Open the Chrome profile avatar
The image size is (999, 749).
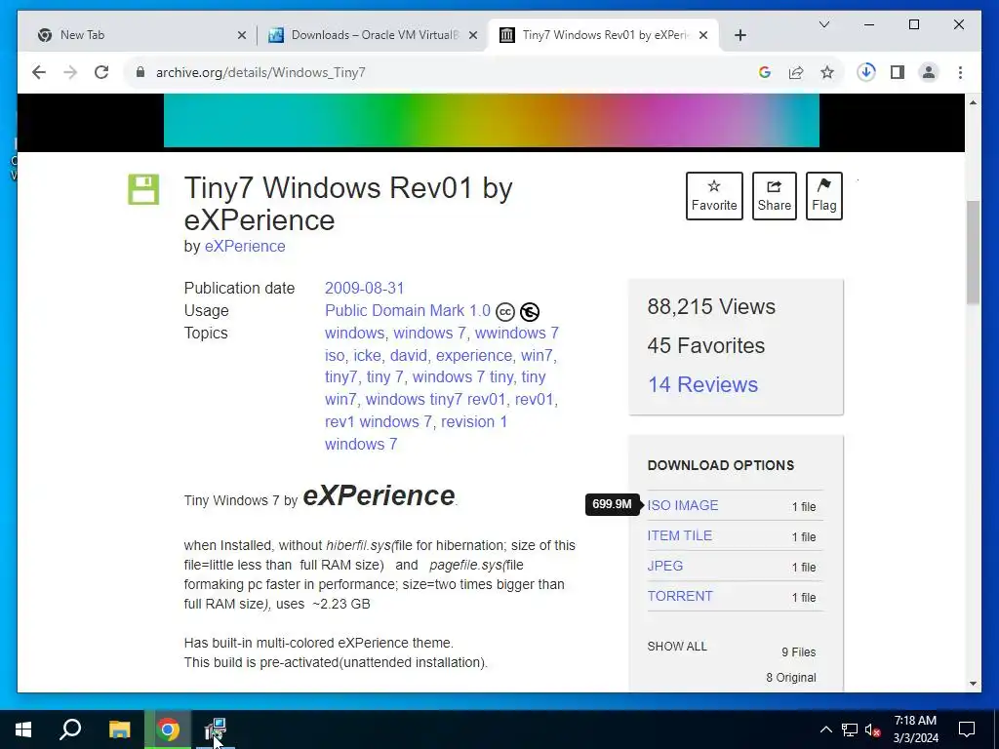pyautogui.click(x=929, y=72)
